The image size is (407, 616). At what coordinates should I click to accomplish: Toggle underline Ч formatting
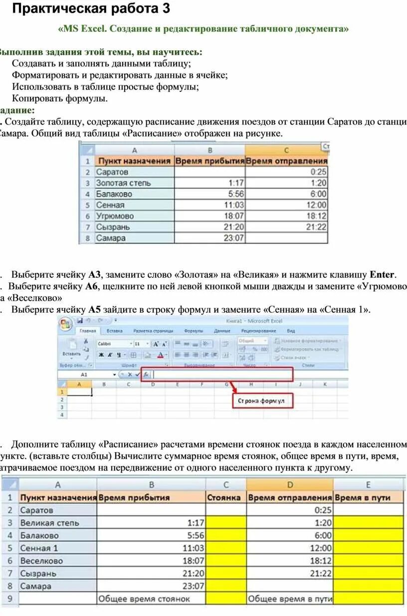119,355
